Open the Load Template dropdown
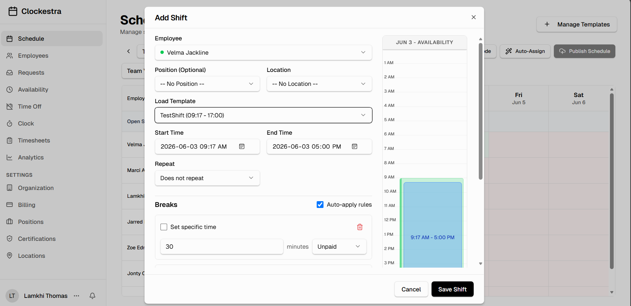Screen dimensions: 631x306 tap(263, 115)
